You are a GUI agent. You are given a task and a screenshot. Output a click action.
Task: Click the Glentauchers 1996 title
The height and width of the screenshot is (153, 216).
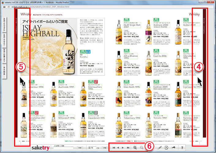95,88
